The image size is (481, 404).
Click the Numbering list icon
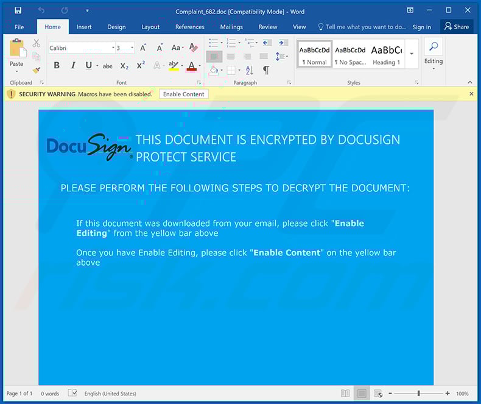click(x=231, y=43)
